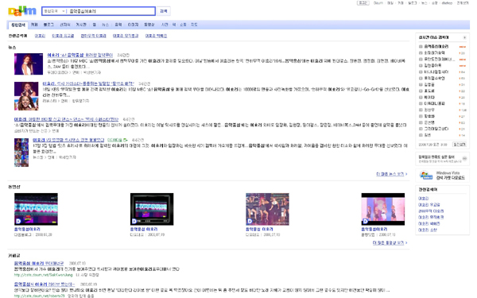The height and width of the screenshot is (298, 477).
Task: Open the cafe.daum.net/roberto79 URL link
Action: (x=39, y=296)
